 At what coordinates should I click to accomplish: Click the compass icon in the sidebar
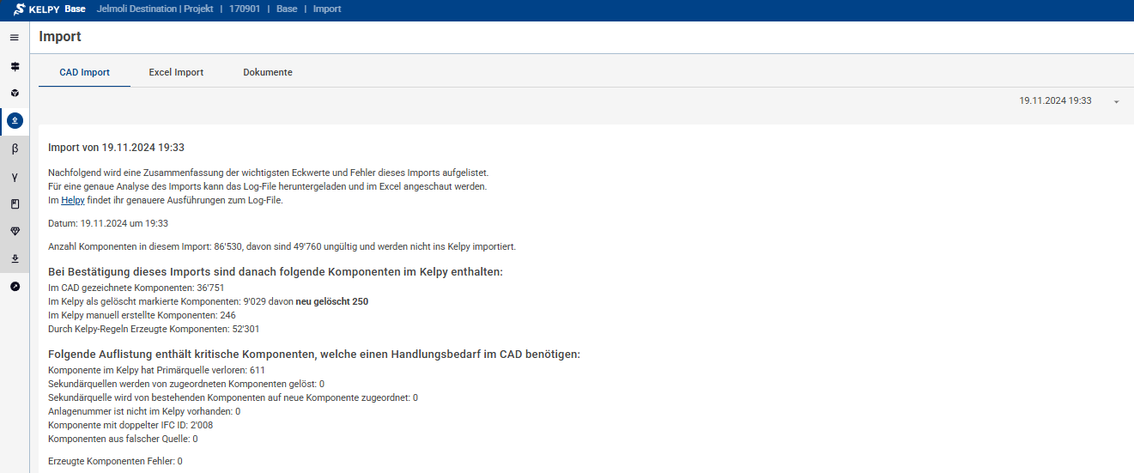pyautogui.click(x=15, y=287)
